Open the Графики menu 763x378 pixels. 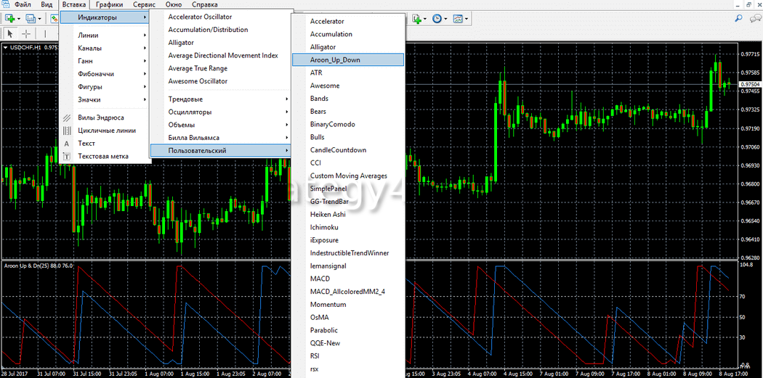109,4
